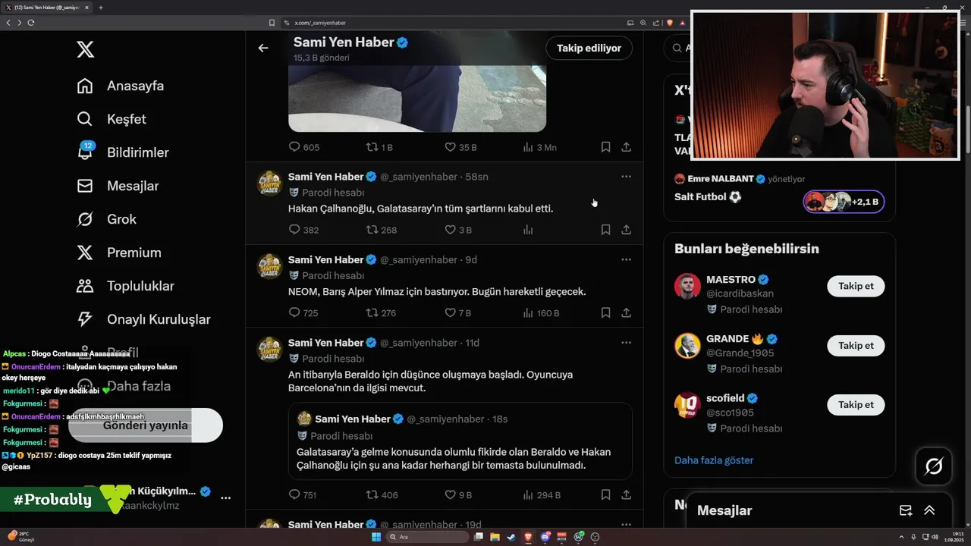
Task: Open the quoted Sami Yen Haber post
Action: pyautogui.click(x=460, y=441)
